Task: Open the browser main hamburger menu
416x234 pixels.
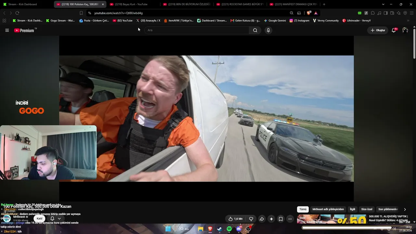Action: pyautogui.click(x=412, y=13)
